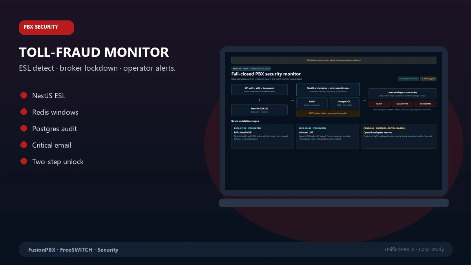The height and width of the screenshot is (265, 471).
Task: Click 'UnifiedPBX.in · Case Study' footer text
Action: pyautogui.click(x=414, y=250)
